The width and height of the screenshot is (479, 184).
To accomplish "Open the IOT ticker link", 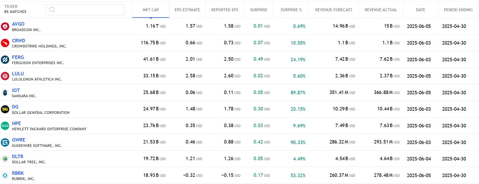I will 16,90.
